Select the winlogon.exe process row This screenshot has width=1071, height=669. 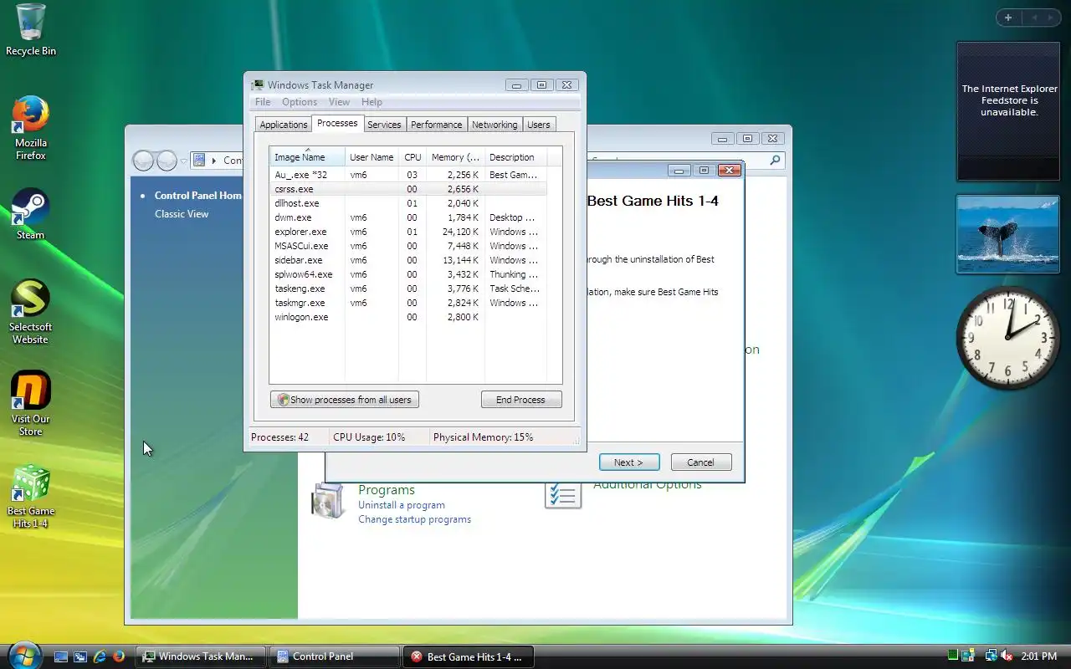tap(408, 317)
